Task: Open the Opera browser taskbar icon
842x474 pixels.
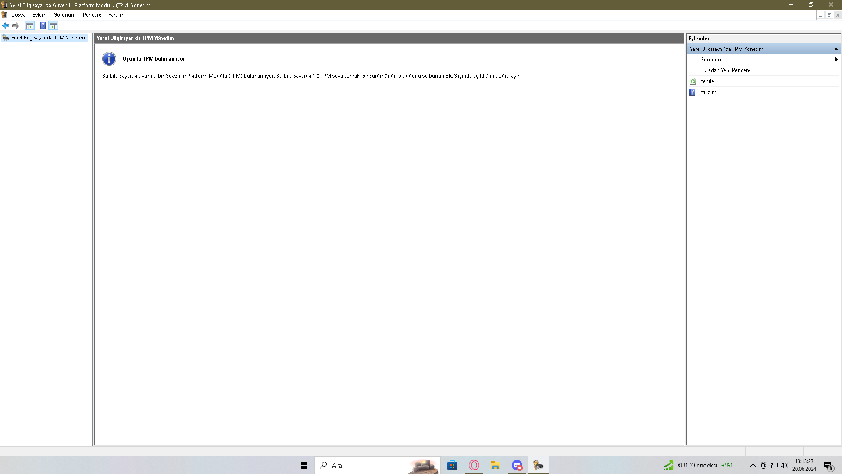Action: point(474,465)
